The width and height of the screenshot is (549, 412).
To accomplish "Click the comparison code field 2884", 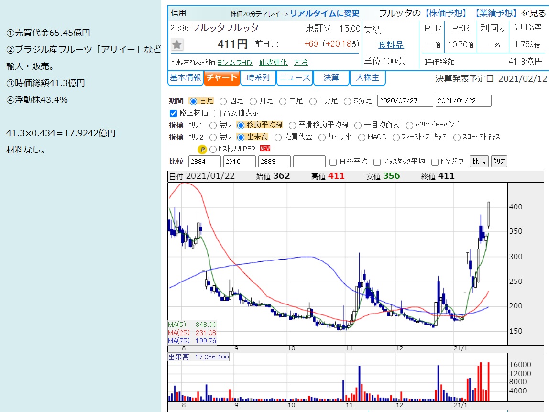I will (205, 162).
